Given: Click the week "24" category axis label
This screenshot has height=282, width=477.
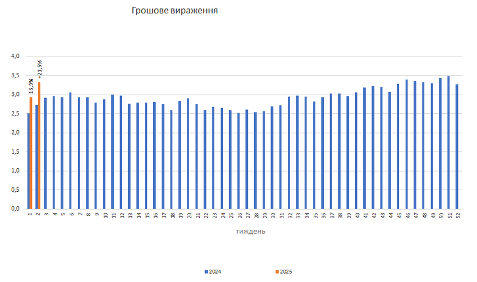Looking at the screenshot, I should point(223,215).
